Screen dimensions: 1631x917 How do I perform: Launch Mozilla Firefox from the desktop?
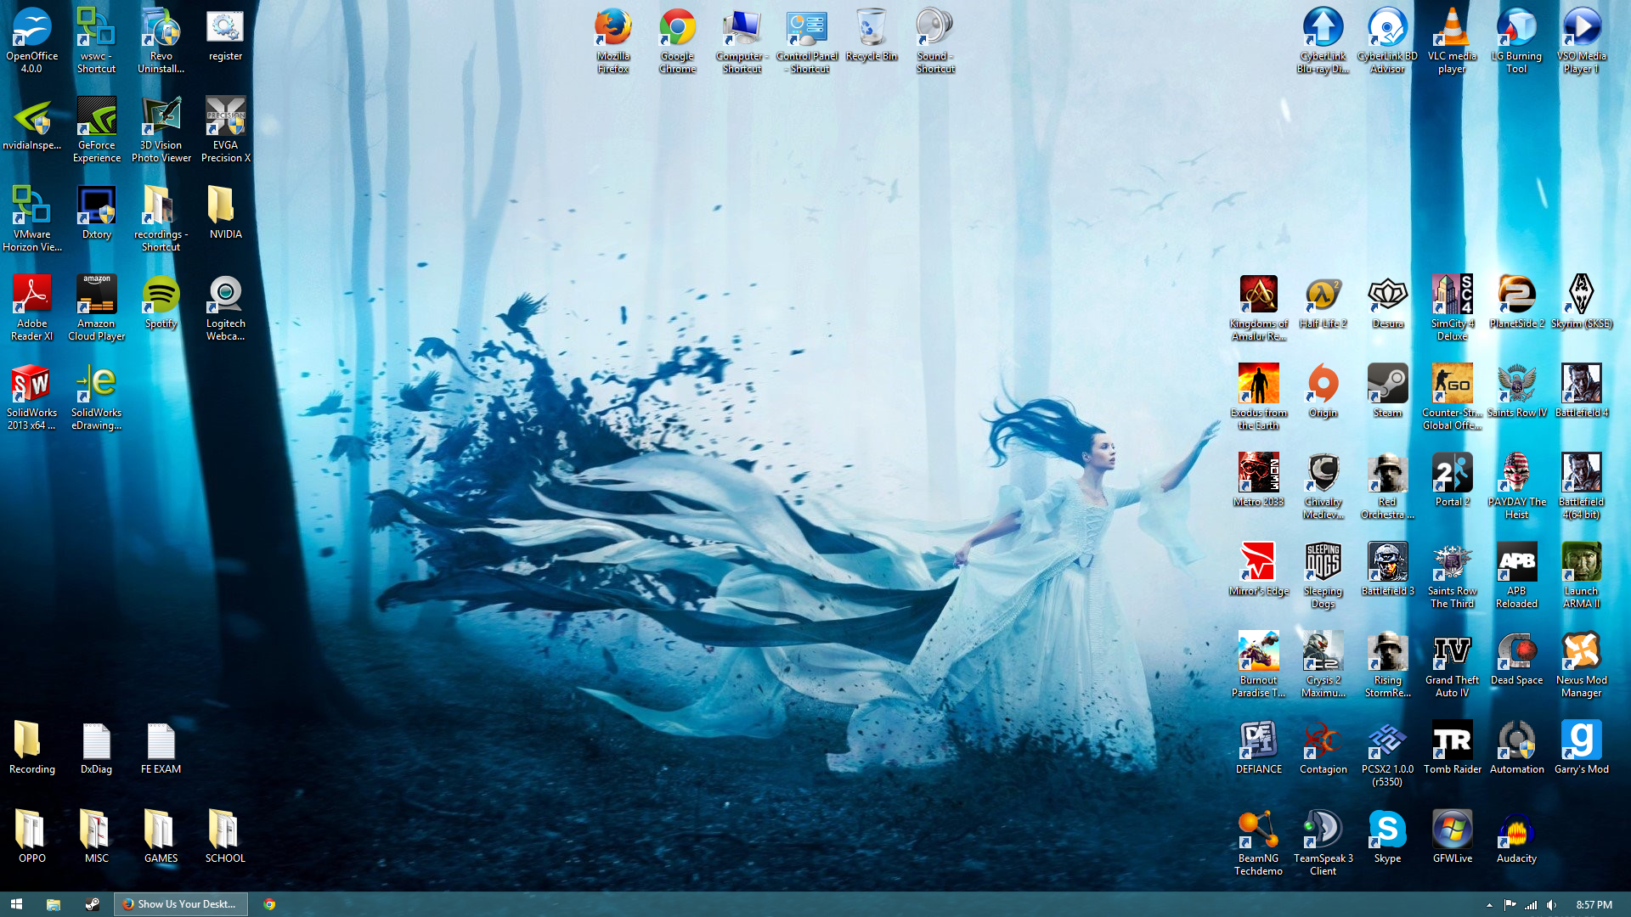(x=613, y=40)
